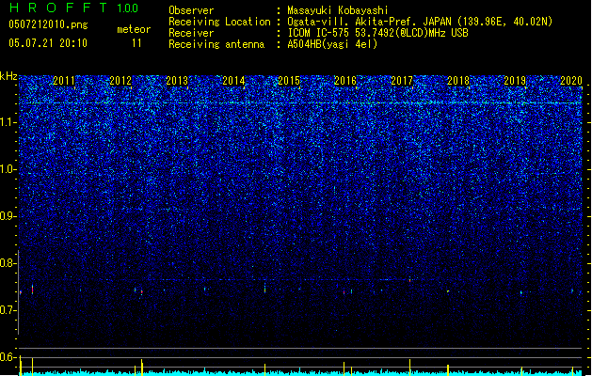This screenshot has height=376, width=592.
Task: Click the 2012 time label
Action: coord(120,80)
